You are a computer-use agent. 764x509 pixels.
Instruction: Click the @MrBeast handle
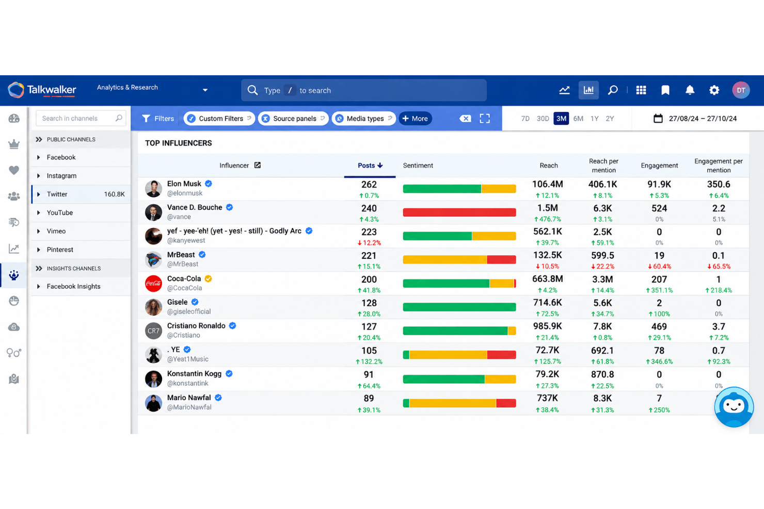coord(183,264)
